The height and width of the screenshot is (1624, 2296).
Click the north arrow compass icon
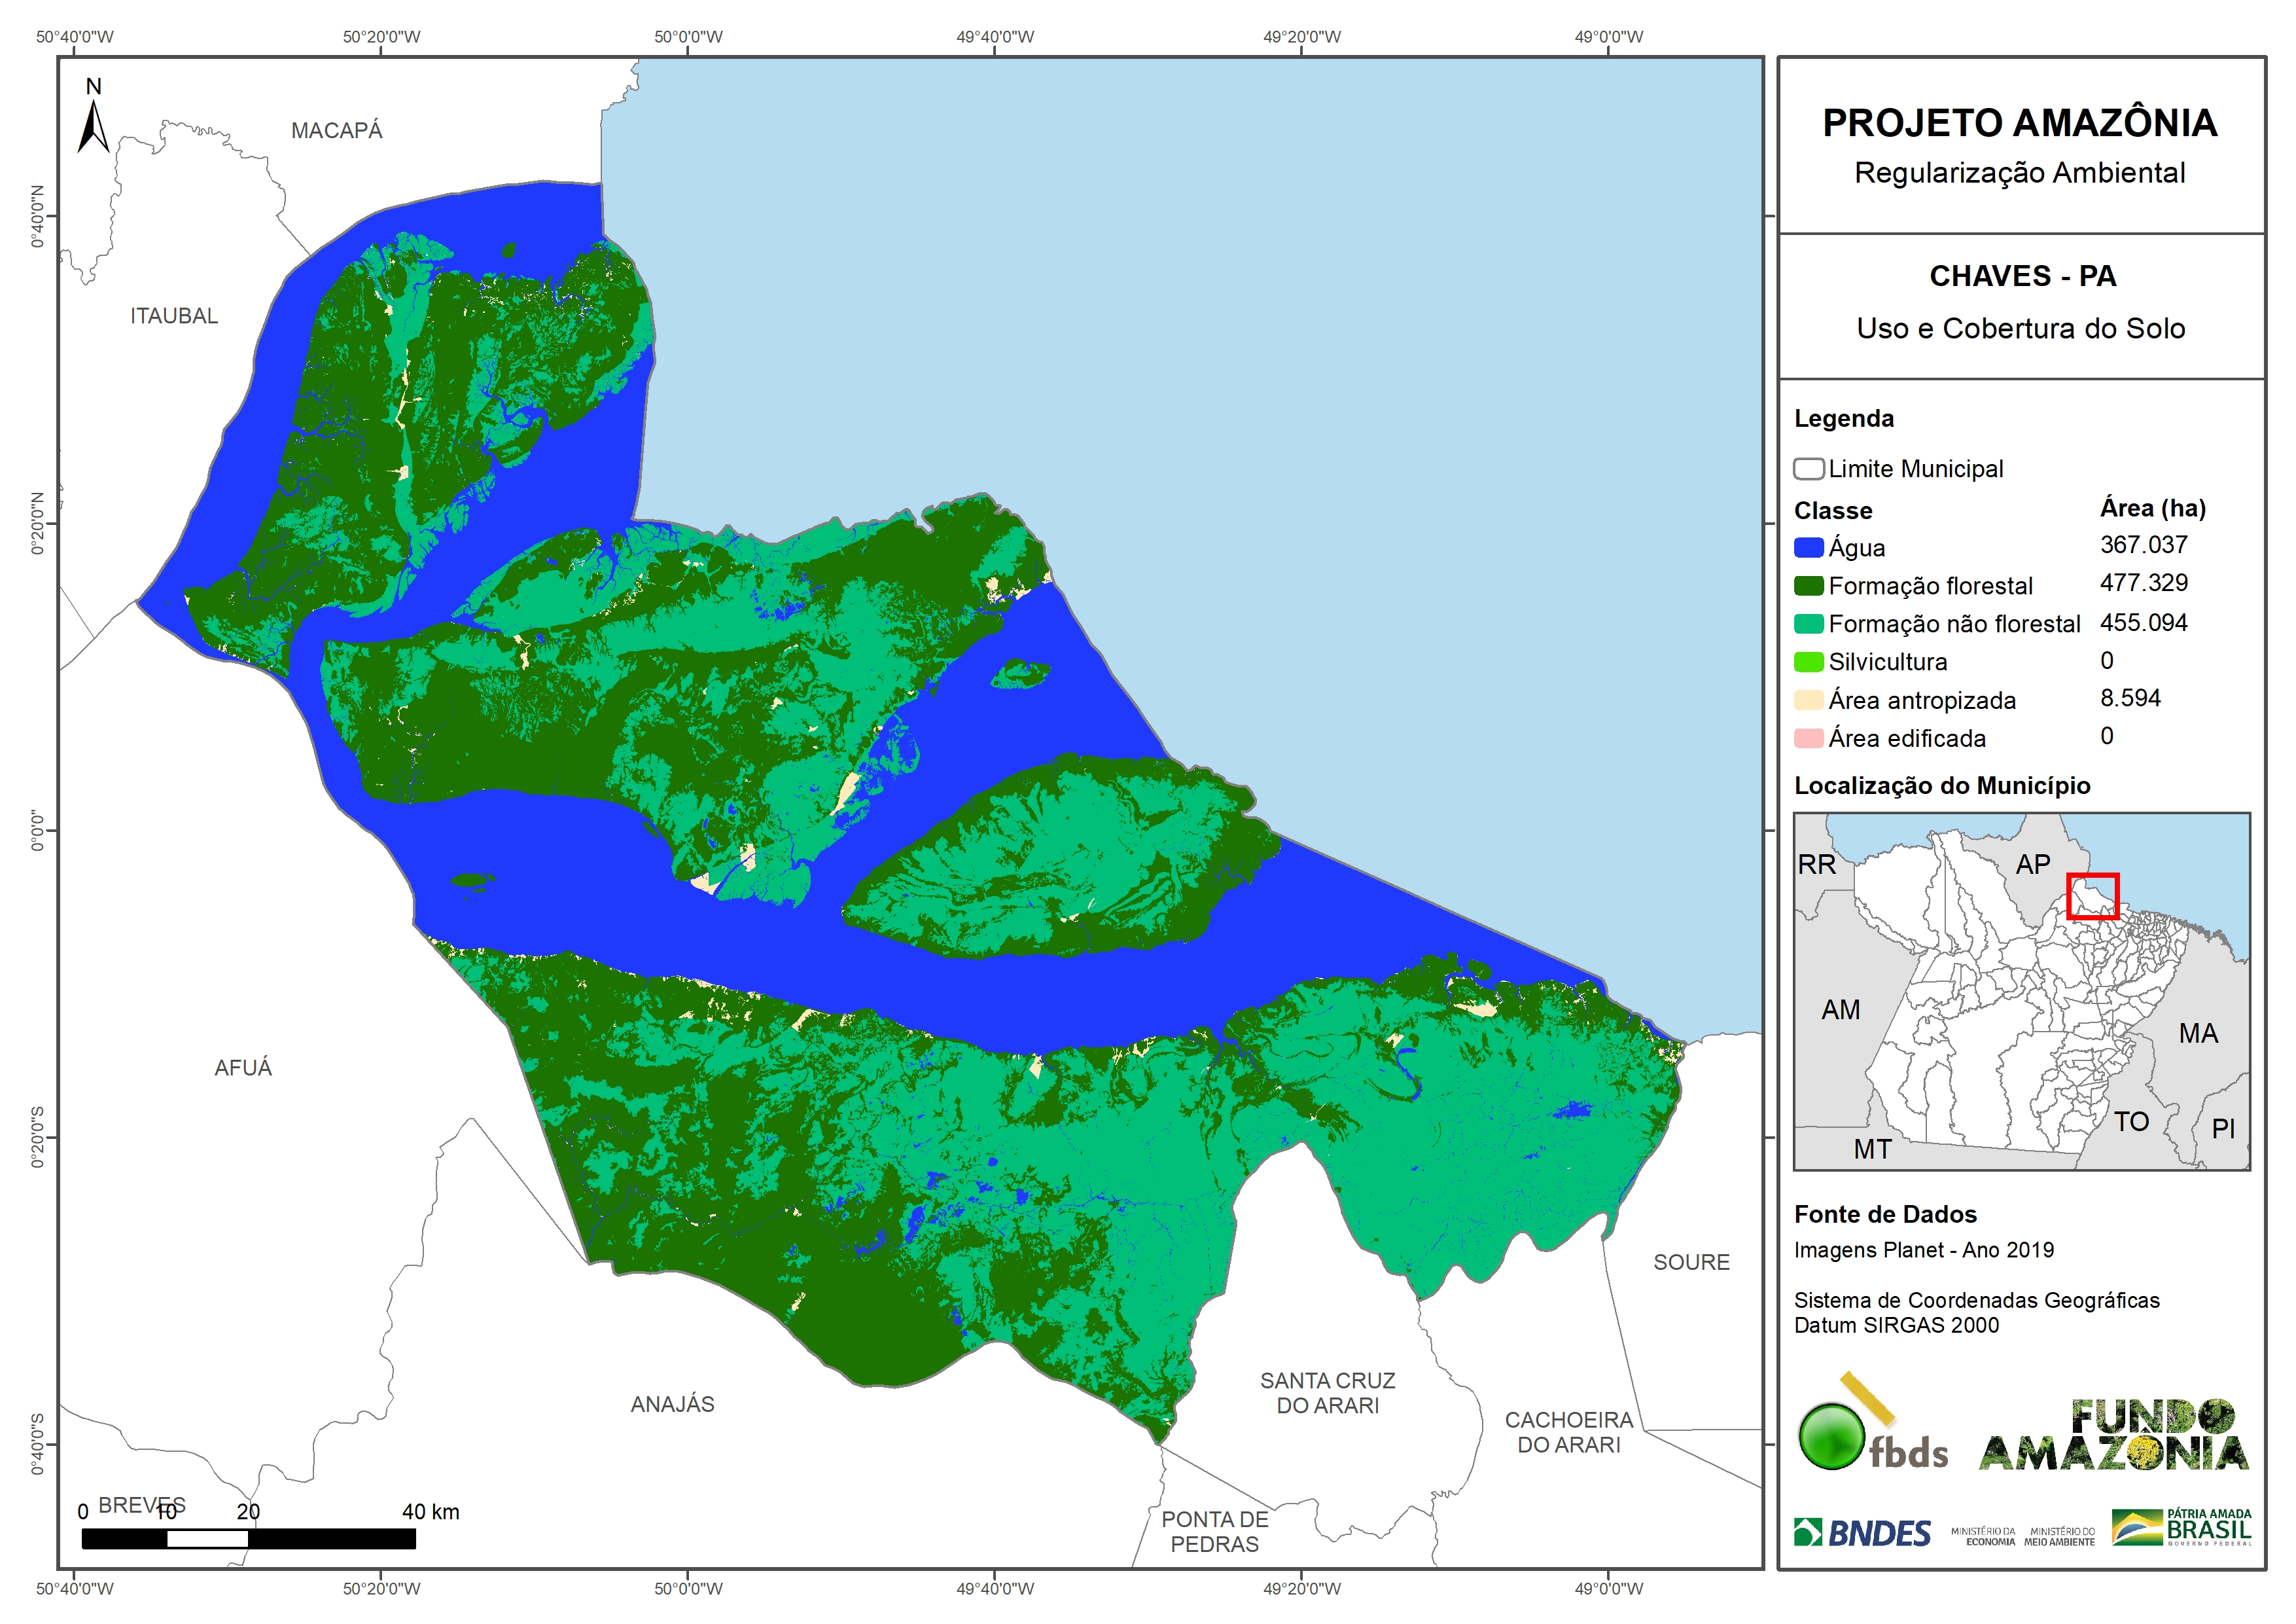coord(93,120)
